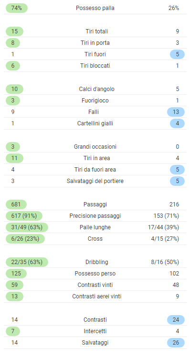189x357 pixels.
Task: Click the blue 26 Salvataggi badge
Action: pyautogui.click(x=176, y=343)
